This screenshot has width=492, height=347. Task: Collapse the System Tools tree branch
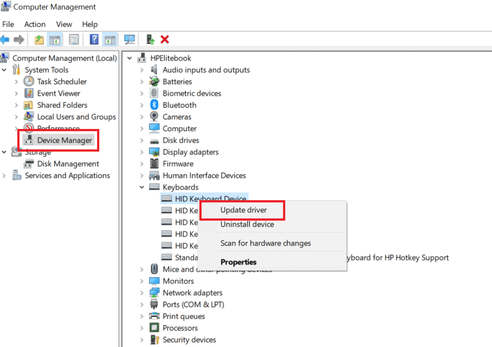[4, 70]
